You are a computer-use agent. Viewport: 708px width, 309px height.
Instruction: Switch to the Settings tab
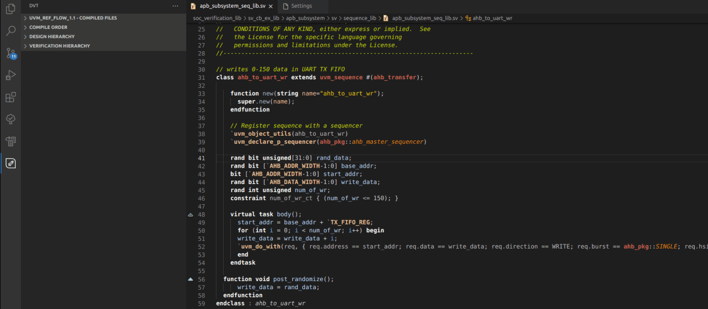click(x=301, y=6)
